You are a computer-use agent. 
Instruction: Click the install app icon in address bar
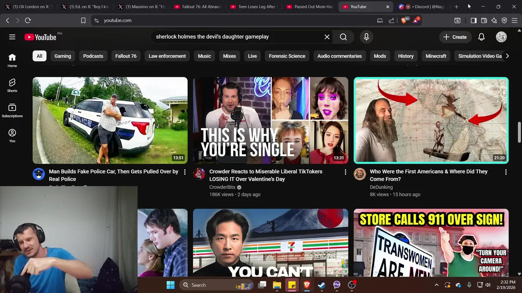point(380,20)
